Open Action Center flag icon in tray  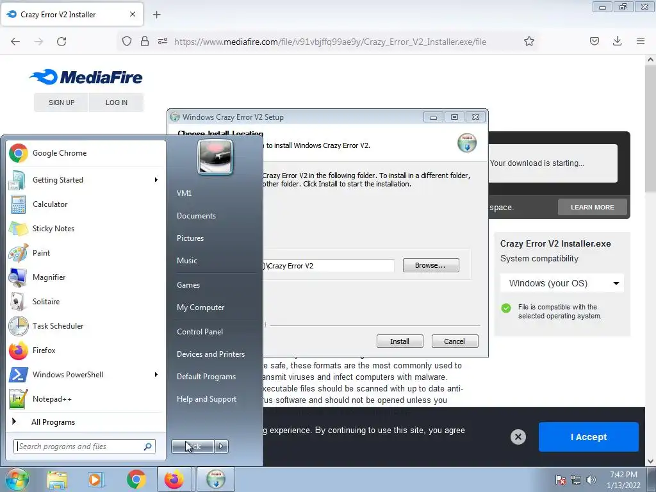561,480
